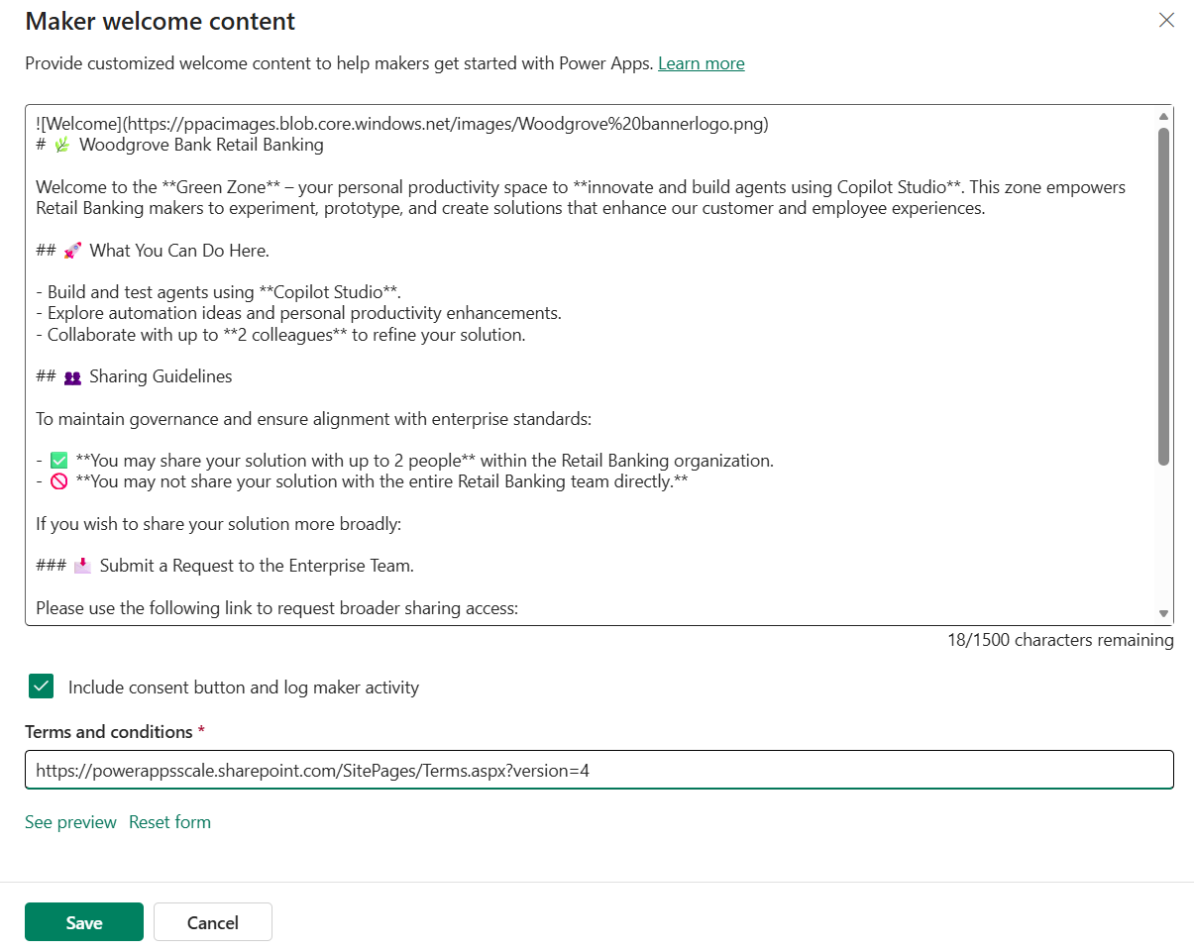
Task: Click the leaf emoji beside Woodgrove Bank heading
Action: click(x=62, y=145)
